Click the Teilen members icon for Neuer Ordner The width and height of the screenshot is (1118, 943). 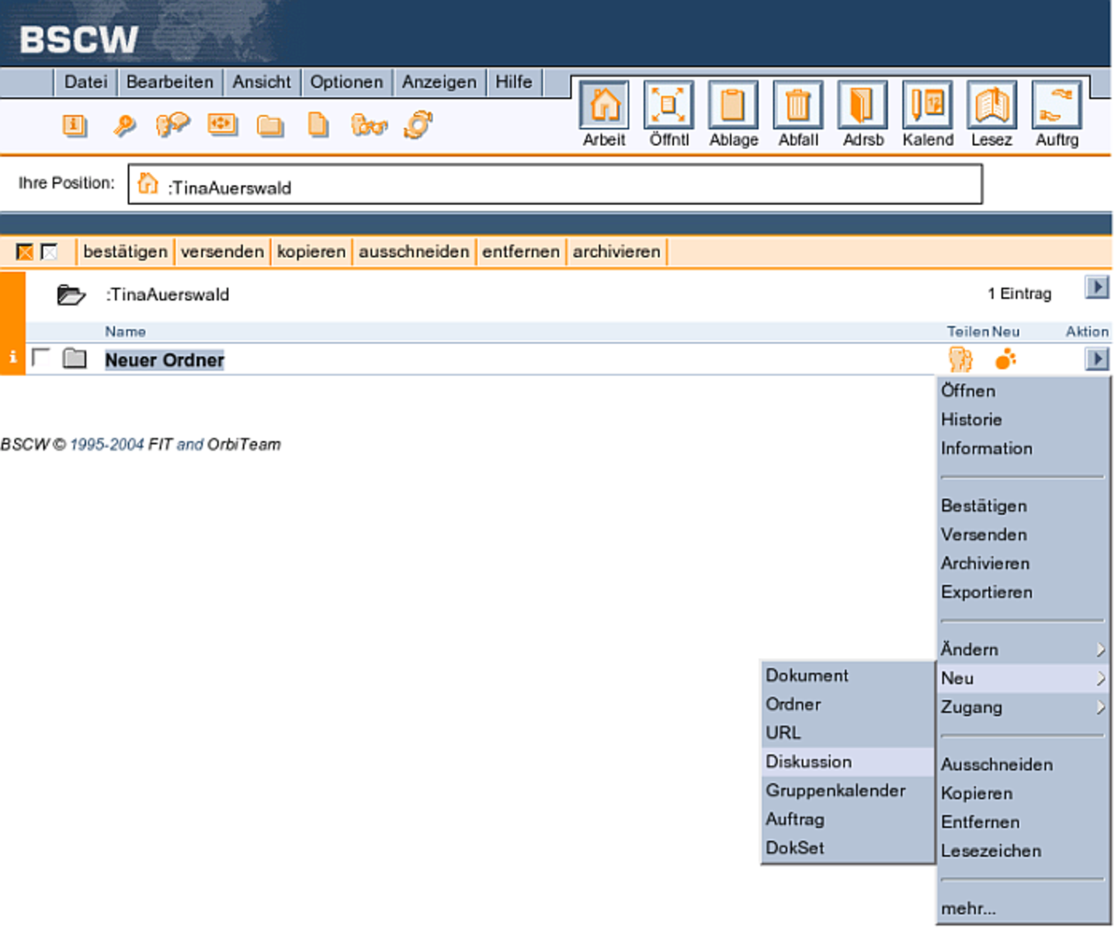point(960,360)
